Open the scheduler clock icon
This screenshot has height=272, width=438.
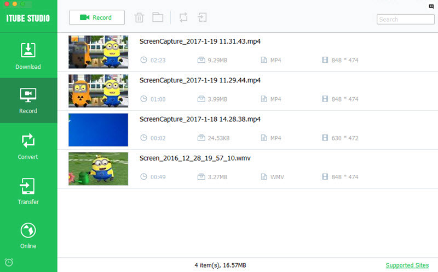(9, 262)
